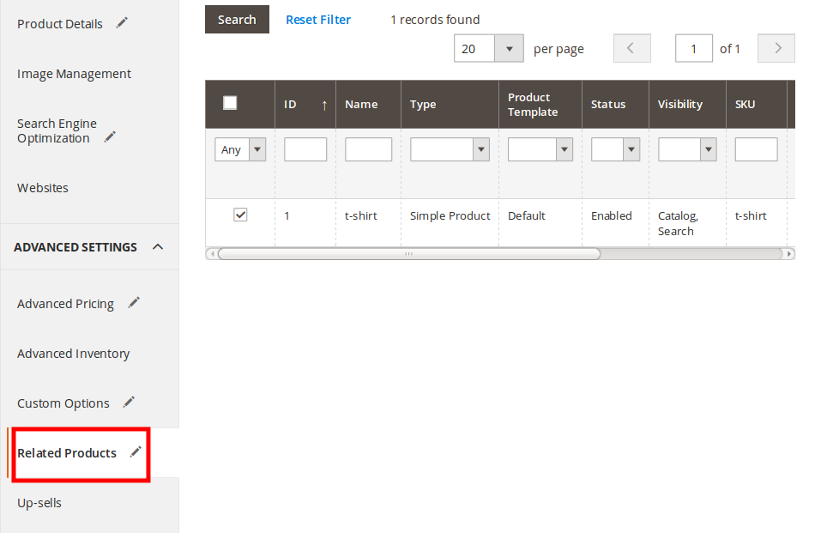The height and width of the screenshot is (533, 815).
Task: Open the per page count dropdown
Action: (x=509, y=48)
